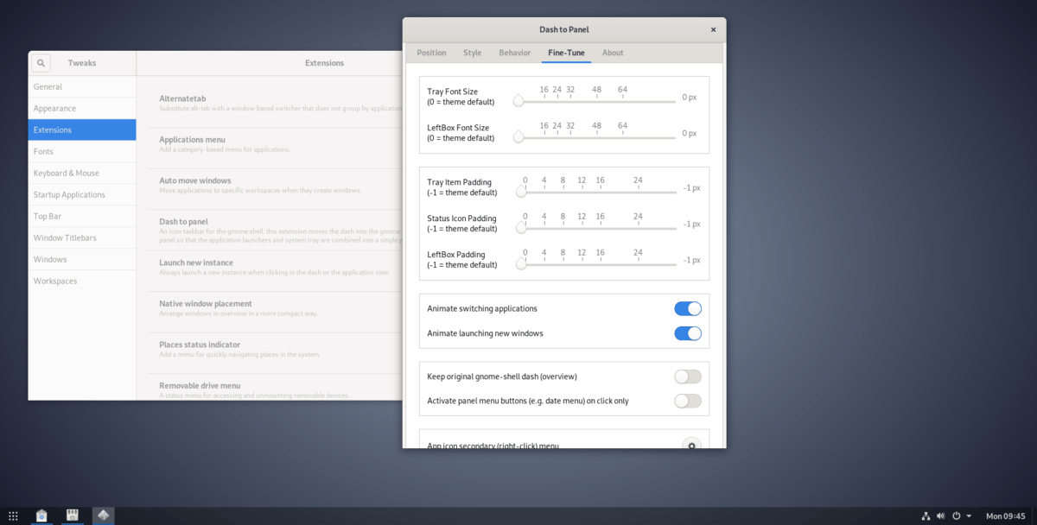Open the applications grid in the panel

point(13,516)
